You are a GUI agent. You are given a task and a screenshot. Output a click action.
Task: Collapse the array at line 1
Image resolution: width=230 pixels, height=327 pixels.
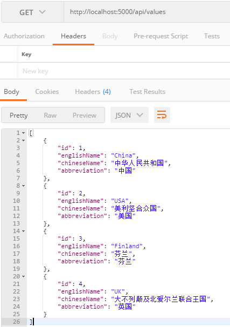coord(24,133)
